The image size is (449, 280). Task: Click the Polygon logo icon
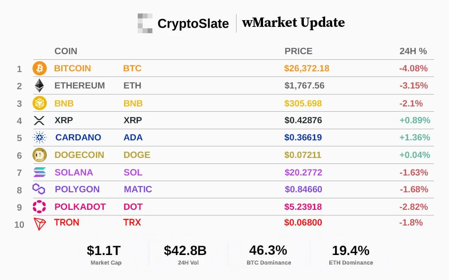pos(39,189)
